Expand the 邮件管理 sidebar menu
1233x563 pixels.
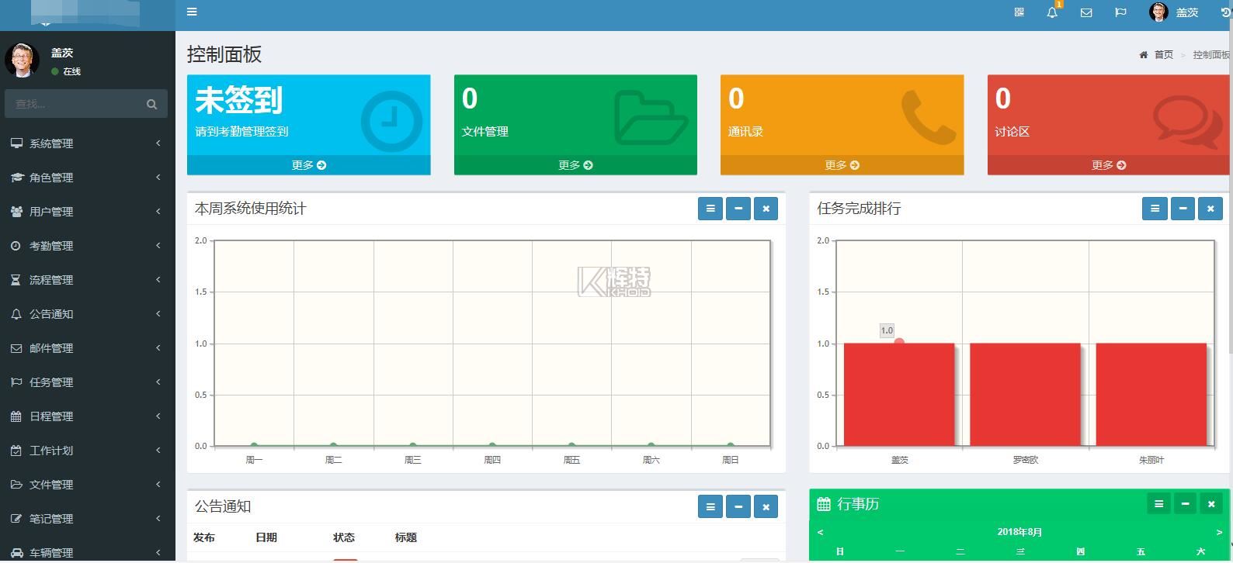(x=85, y=348)
